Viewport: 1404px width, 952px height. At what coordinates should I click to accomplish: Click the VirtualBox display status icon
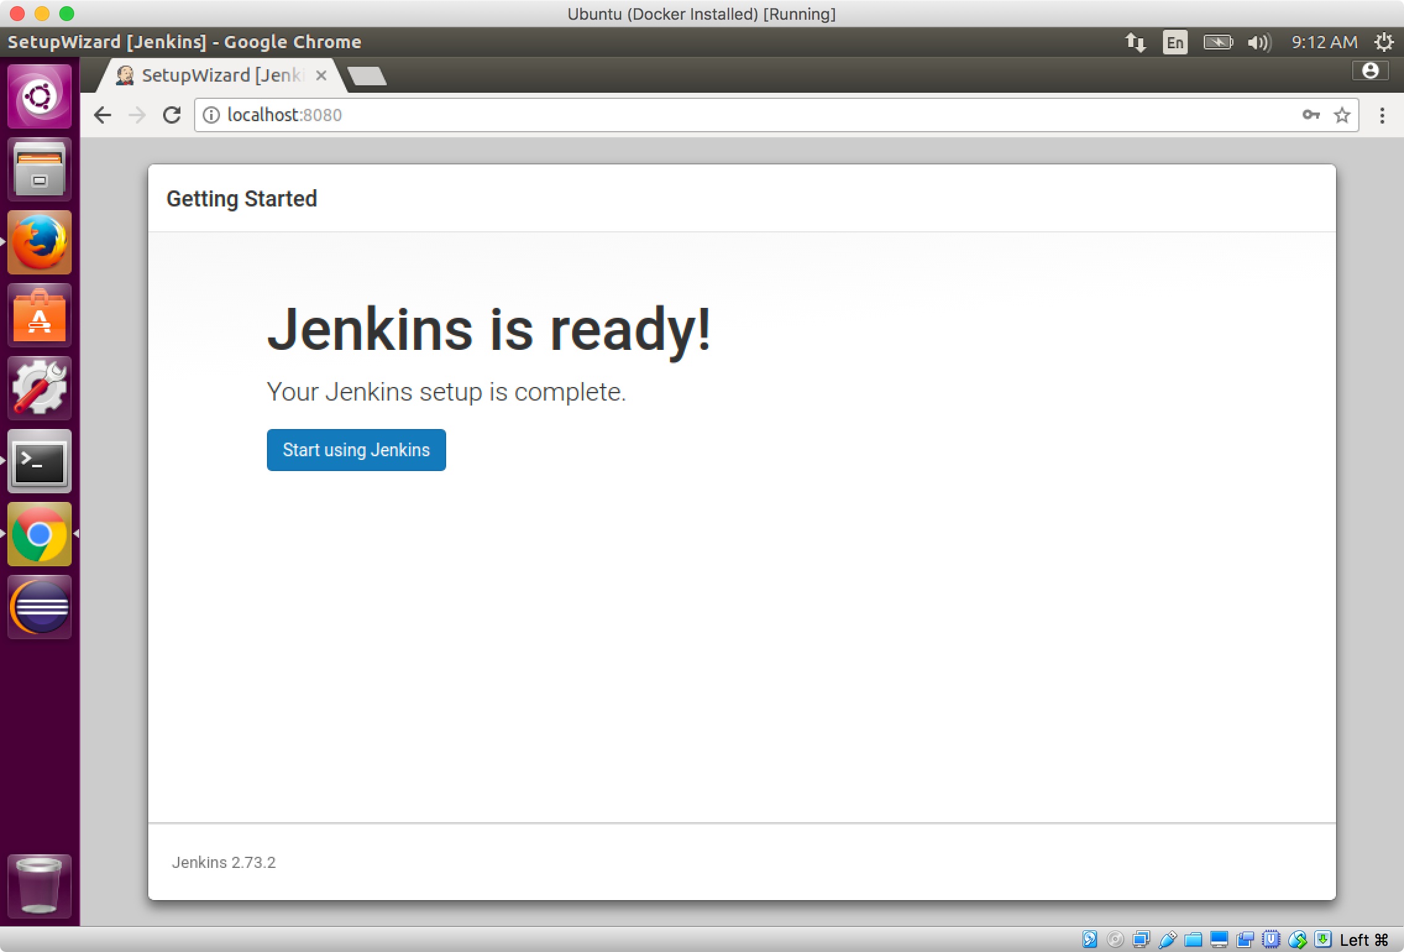coord(1219,940)
